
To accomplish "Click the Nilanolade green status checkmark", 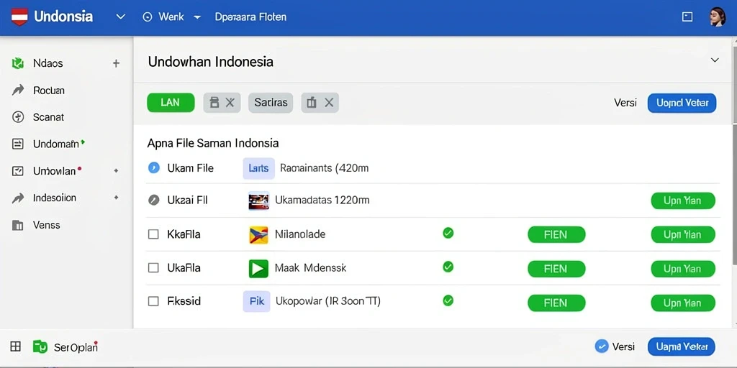I will [x=448, y=233].
